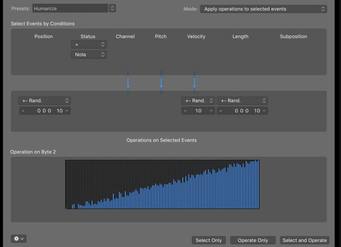Open the Position +- Rand. operation dropdown
The image size is (341, 247).
[x=44, y=100]
